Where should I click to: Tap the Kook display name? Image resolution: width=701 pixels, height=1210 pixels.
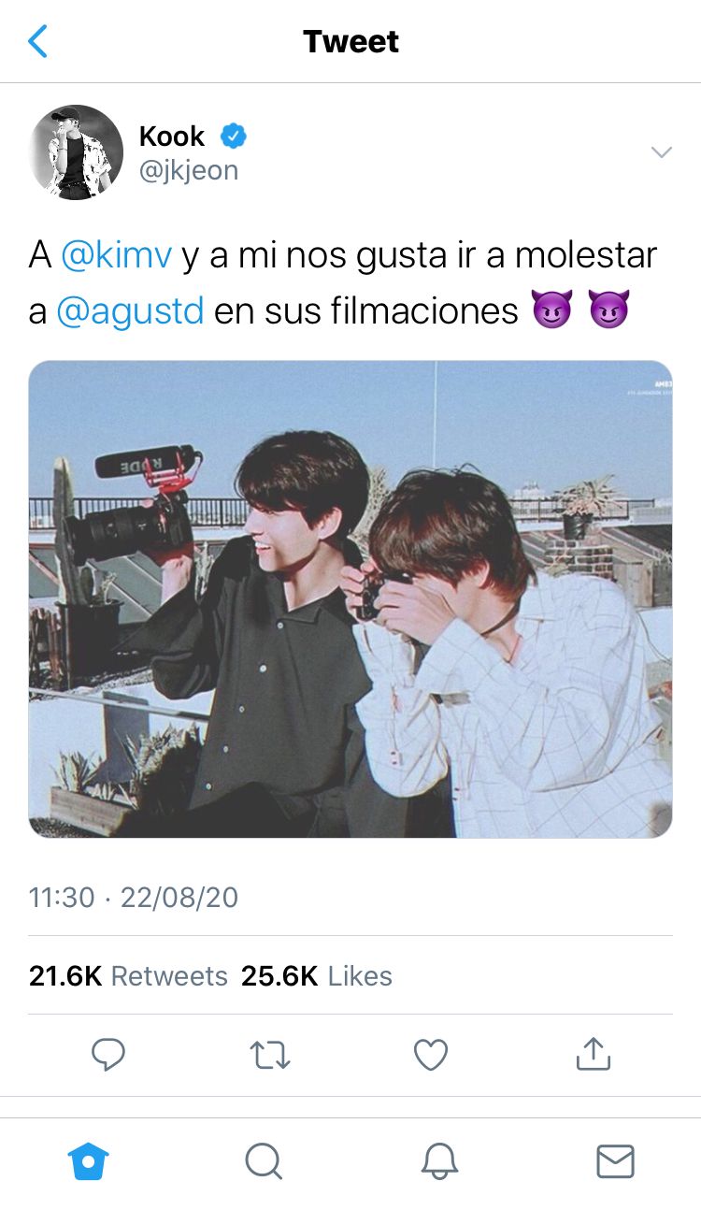[172, 137]
